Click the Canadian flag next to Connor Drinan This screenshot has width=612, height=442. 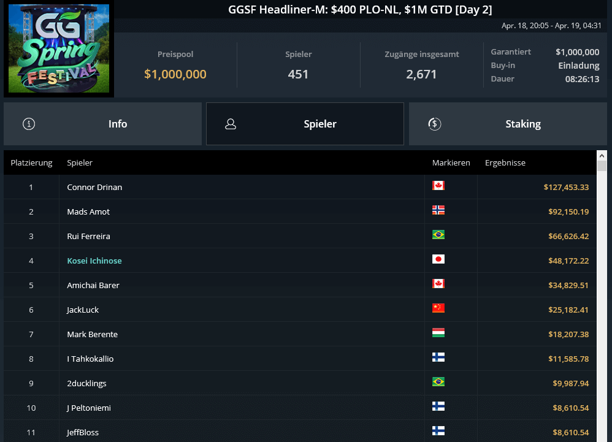click(438, 185)
